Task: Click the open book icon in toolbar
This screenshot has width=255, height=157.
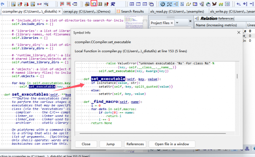Action: coord(99,4)
